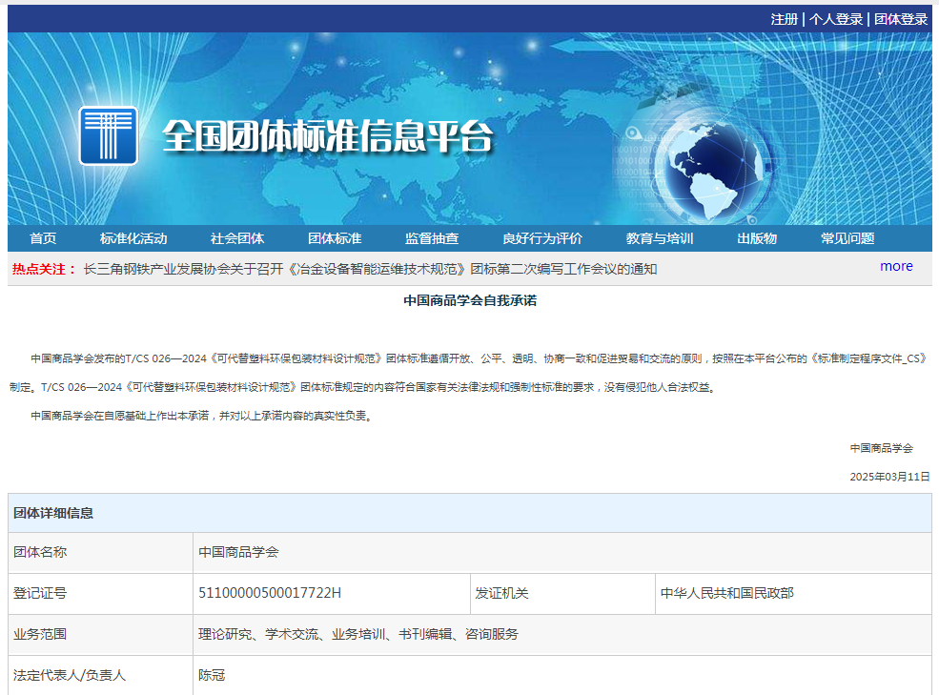The image size is (939, 695).
Task: Select the 出版物 menu item
Action: click(x=757, y=238)
